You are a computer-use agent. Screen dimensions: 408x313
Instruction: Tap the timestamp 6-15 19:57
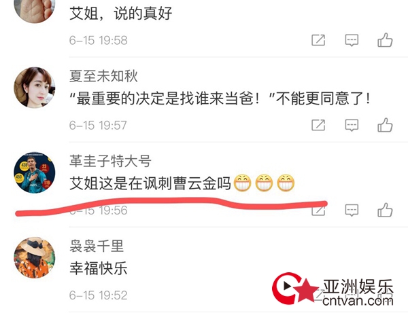98,125
